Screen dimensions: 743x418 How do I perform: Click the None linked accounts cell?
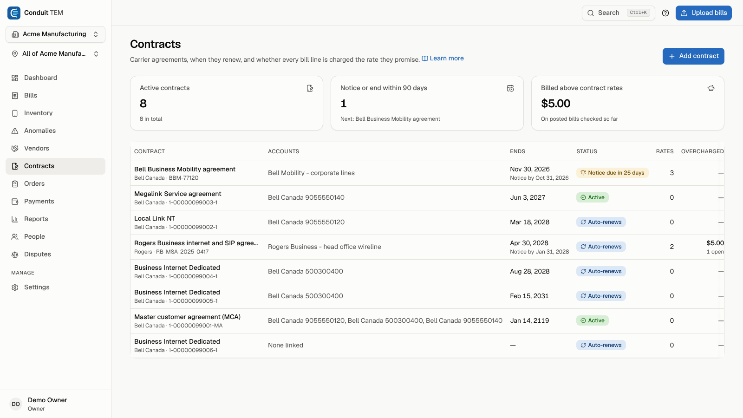286,346
